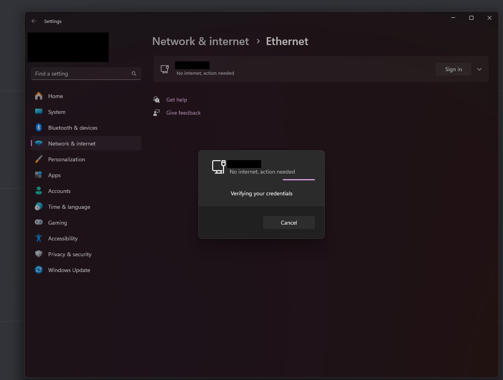Click the Bluetooth & devices icon
Screen dimensions: 503x380
(39, 128)
